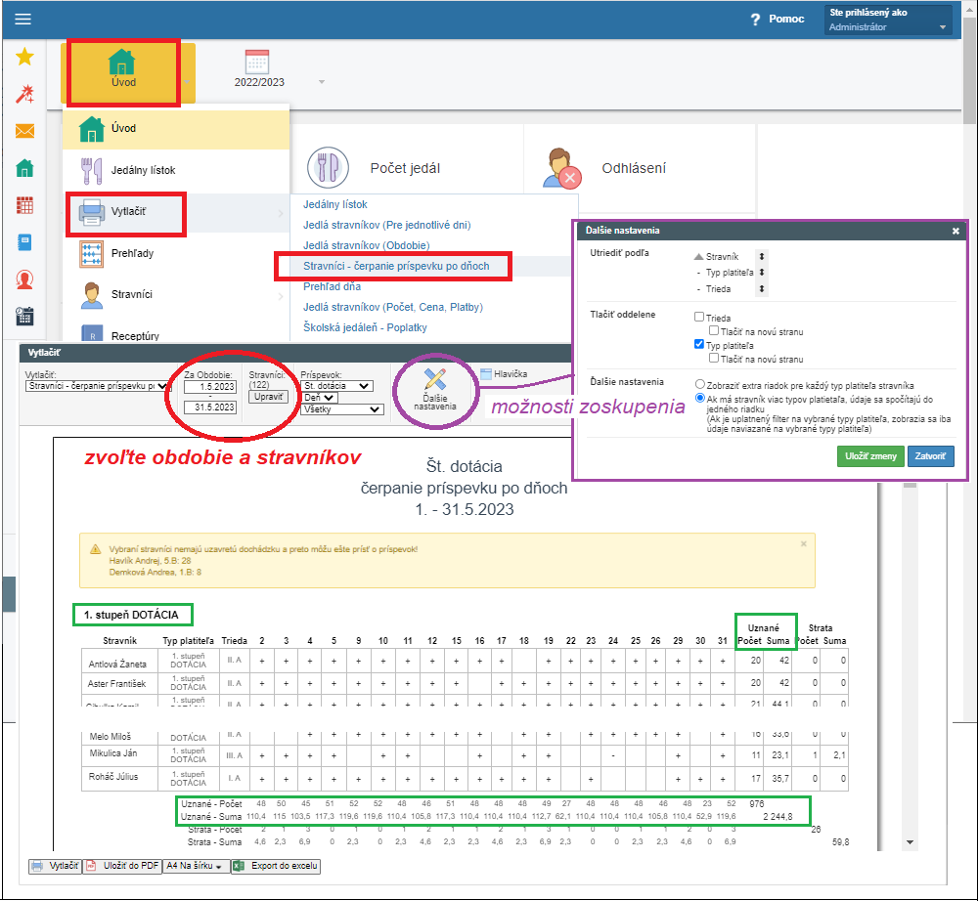Toggle the Trieda checkbox under Tlačiť oddelene
Viewport: 978px width, 901px height.
(699, 318)
